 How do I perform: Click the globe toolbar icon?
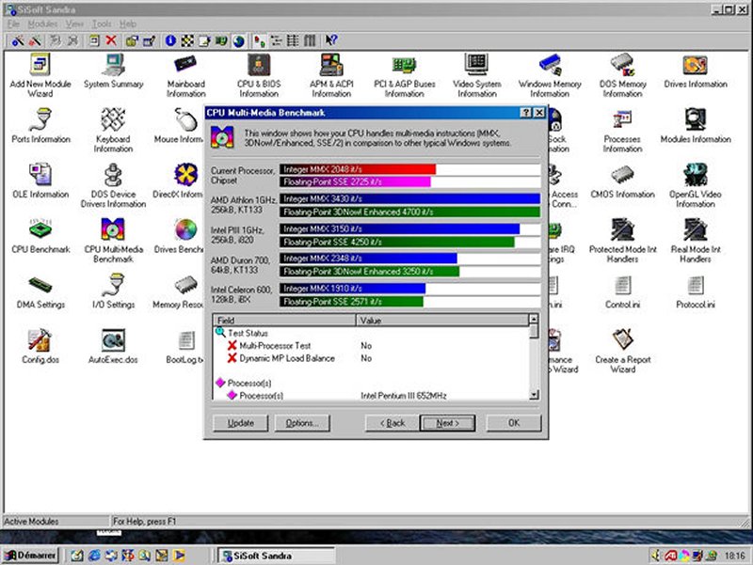coord(239,41)
